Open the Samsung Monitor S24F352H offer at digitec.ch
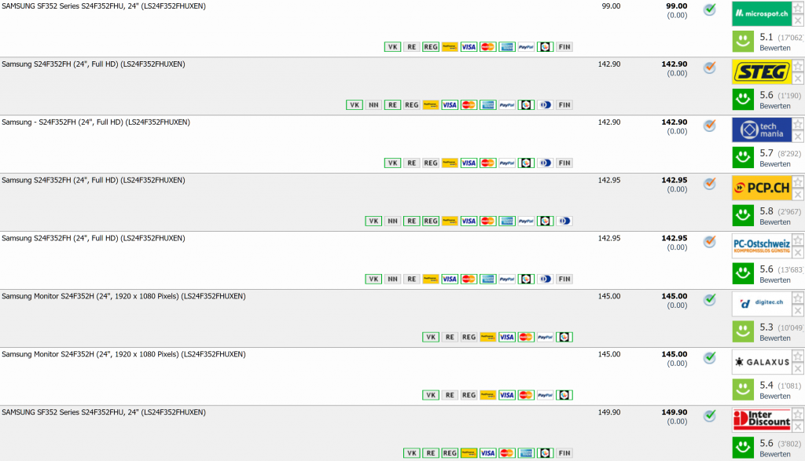Image resolution: width=805 pixels, height=461 pixels. (x=123, y=297)
